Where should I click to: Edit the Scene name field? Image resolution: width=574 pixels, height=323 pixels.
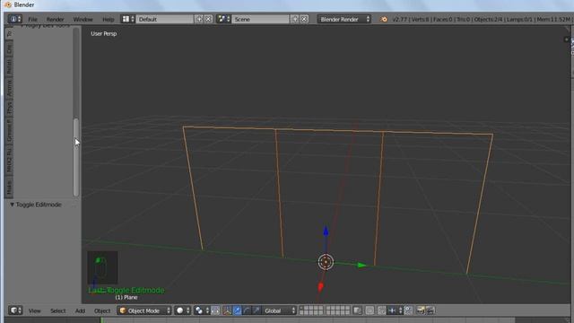point(260,19)
